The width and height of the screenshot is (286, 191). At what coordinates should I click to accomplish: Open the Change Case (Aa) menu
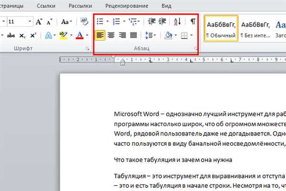click(66, 22)
